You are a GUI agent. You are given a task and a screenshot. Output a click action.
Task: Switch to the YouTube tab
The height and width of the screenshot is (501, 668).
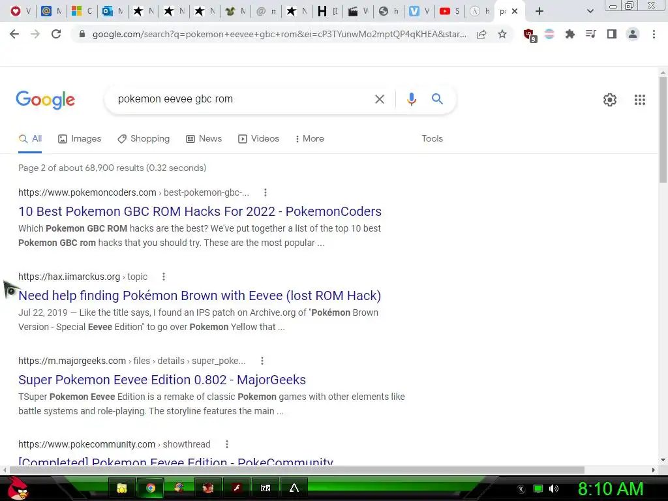(x=449, y=11)
